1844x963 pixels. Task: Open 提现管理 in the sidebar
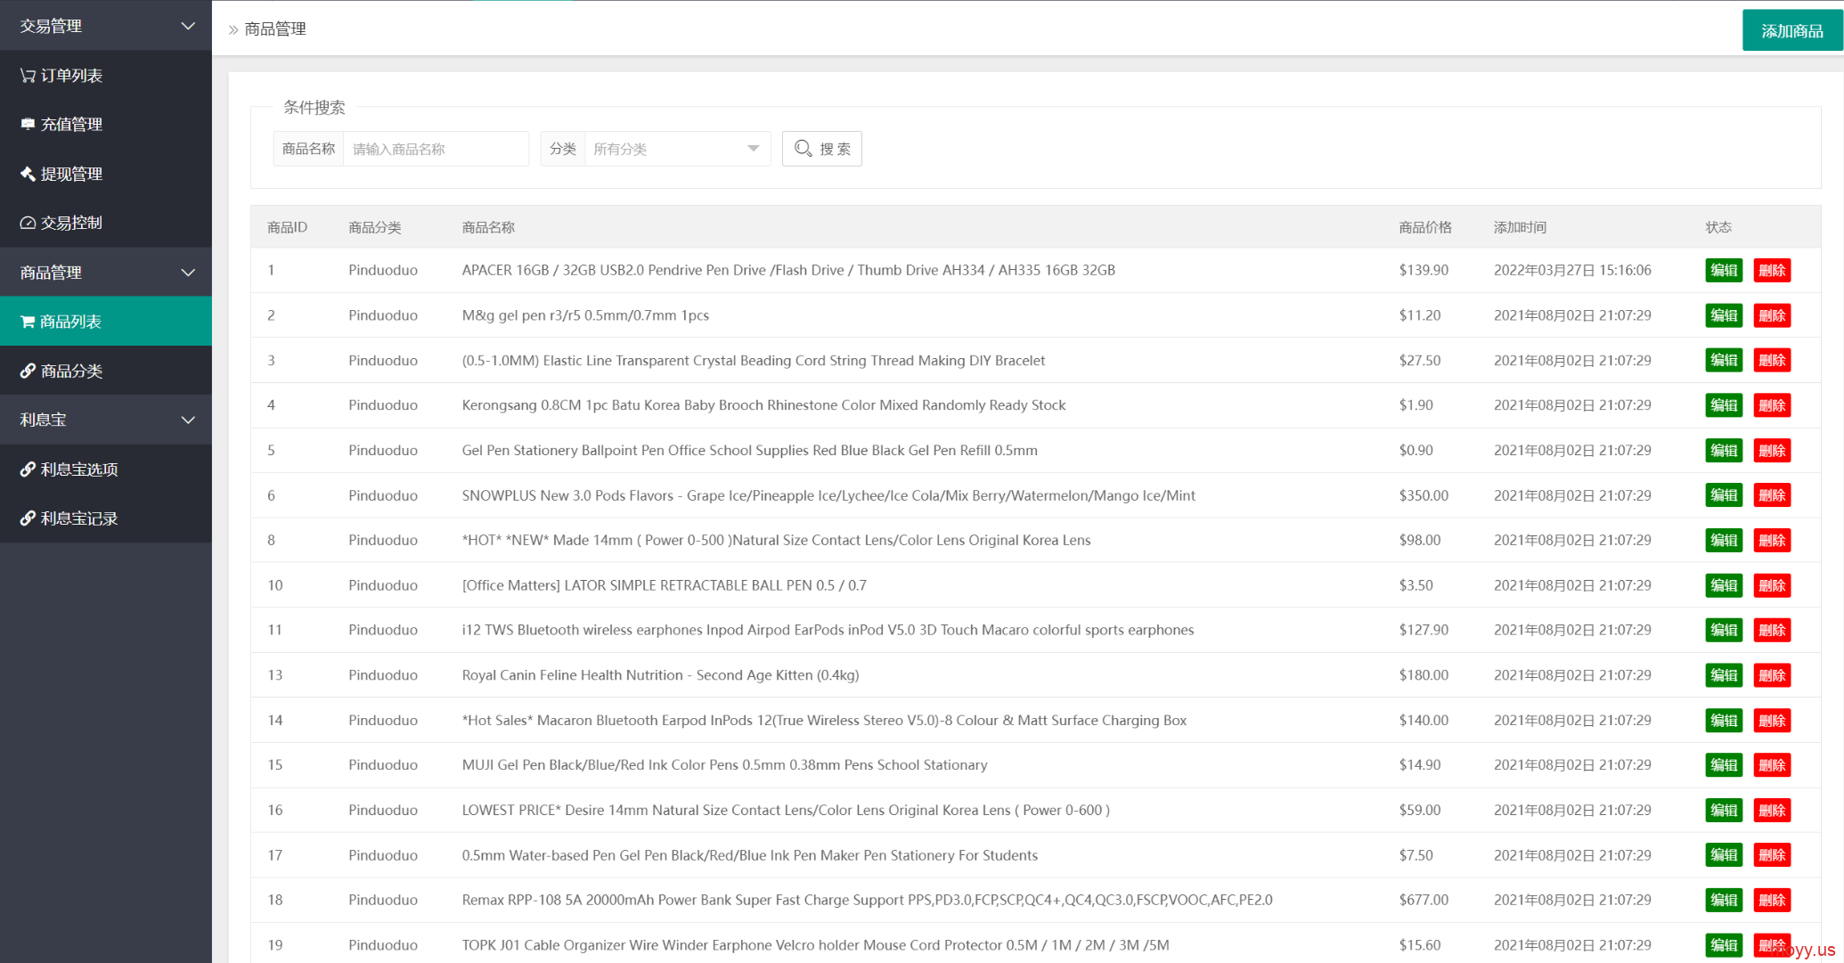[105, 174]
